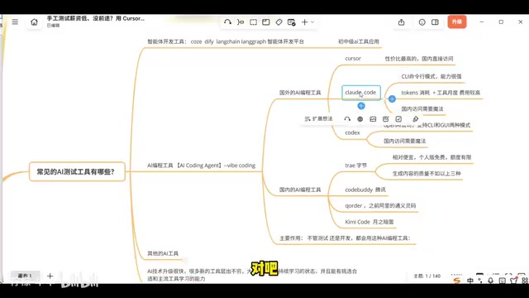This screenshot has height=298, width=529.
Task: Click the 生成内容的质量不如以上三种 subtopic
Action: pos(427,174)
